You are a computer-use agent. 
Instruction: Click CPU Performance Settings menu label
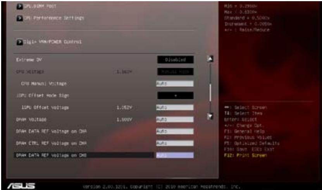(54, 18)
